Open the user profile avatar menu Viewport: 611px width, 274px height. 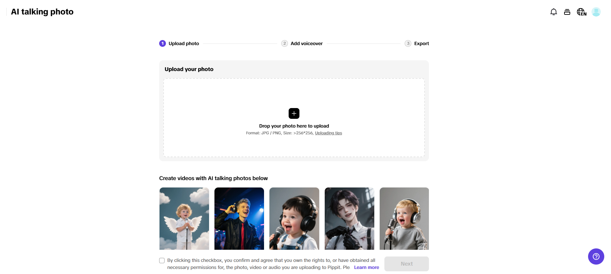[x=596, y=12]
